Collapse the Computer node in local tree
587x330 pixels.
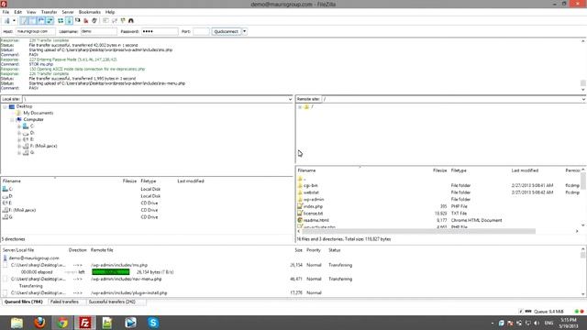pos(12,120)
